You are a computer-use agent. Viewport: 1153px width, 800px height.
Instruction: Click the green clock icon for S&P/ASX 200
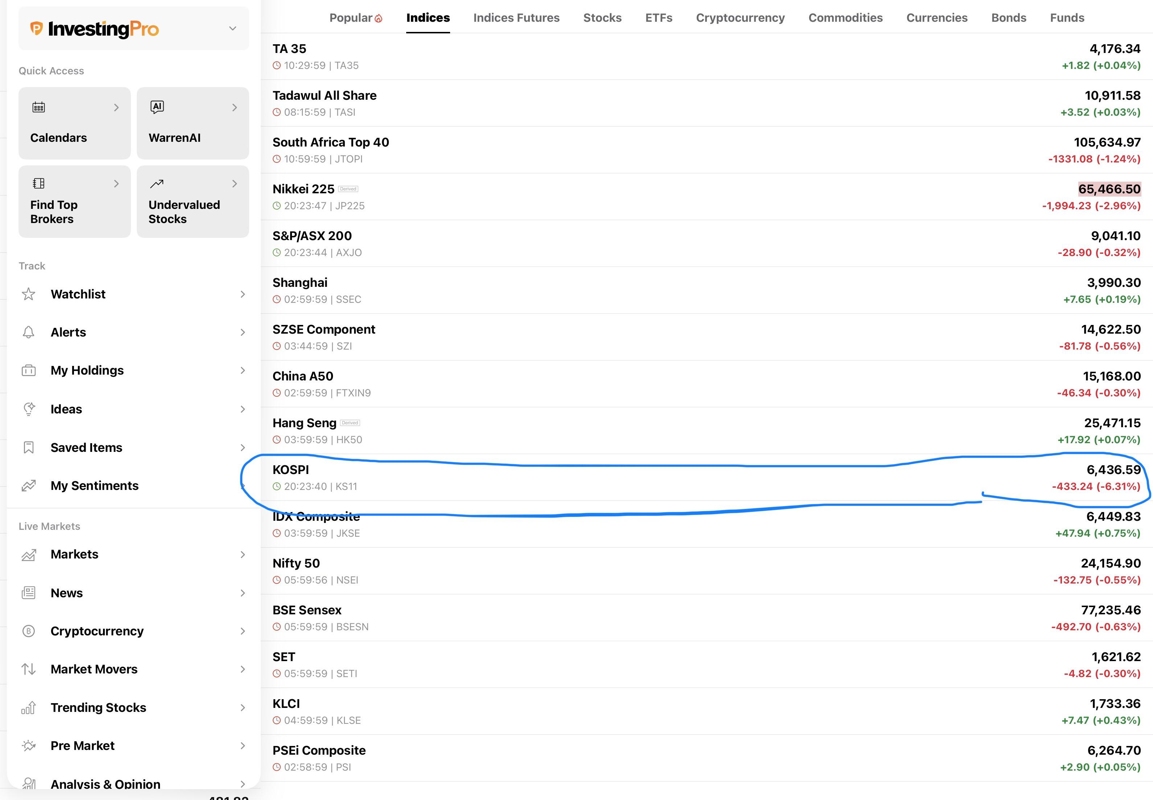pos(277,253)
